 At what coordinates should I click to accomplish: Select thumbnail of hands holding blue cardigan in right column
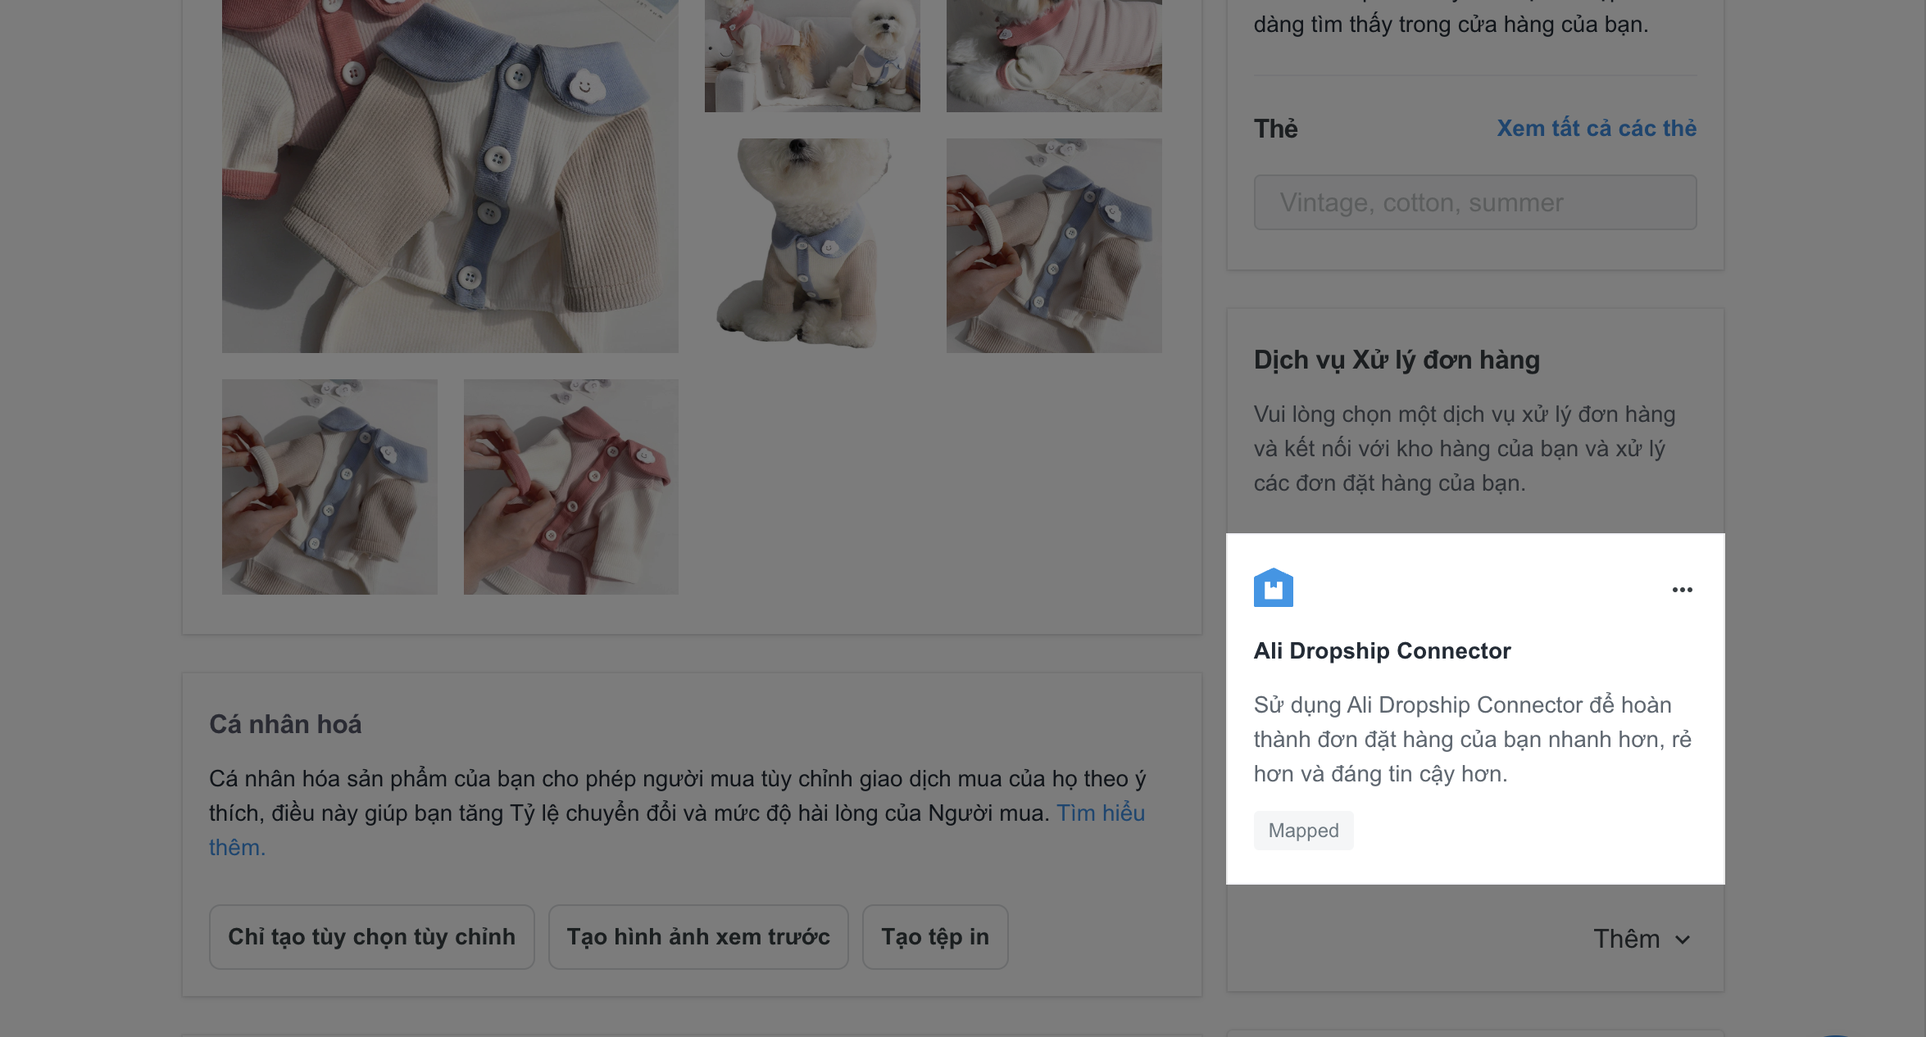(1054, 246)
